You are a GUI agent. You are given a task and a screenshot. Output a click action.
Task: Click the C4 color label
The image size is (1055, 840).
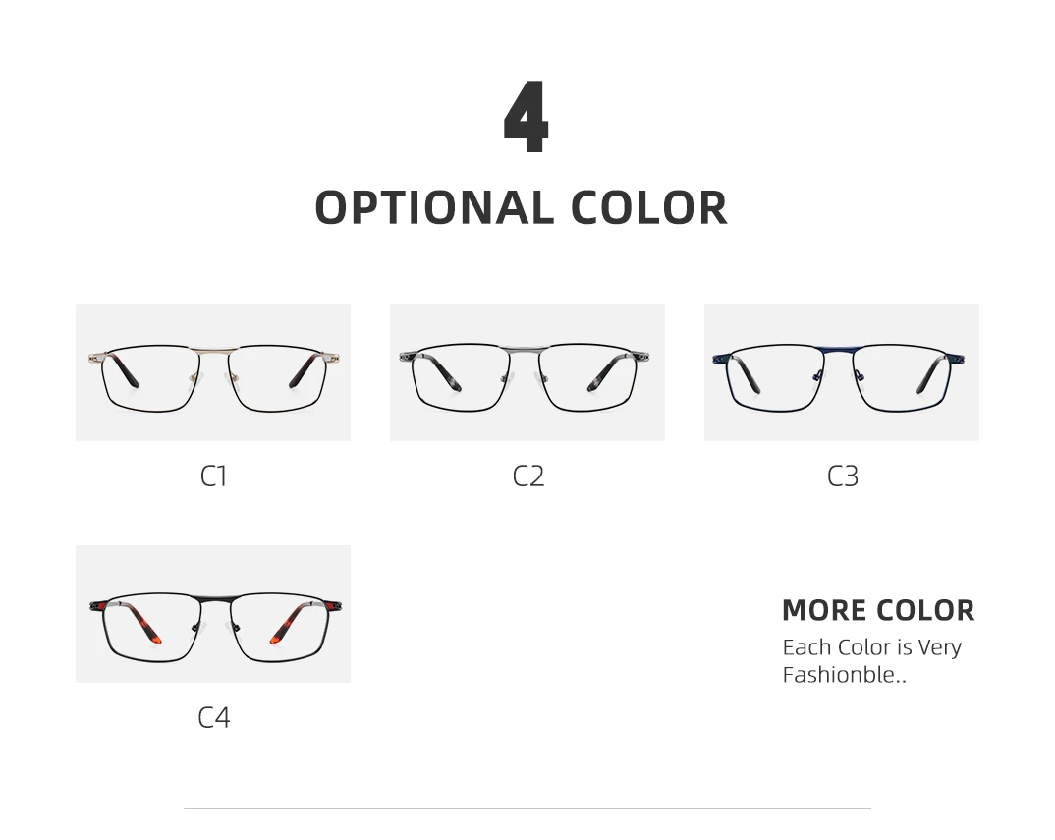point(213,718)
